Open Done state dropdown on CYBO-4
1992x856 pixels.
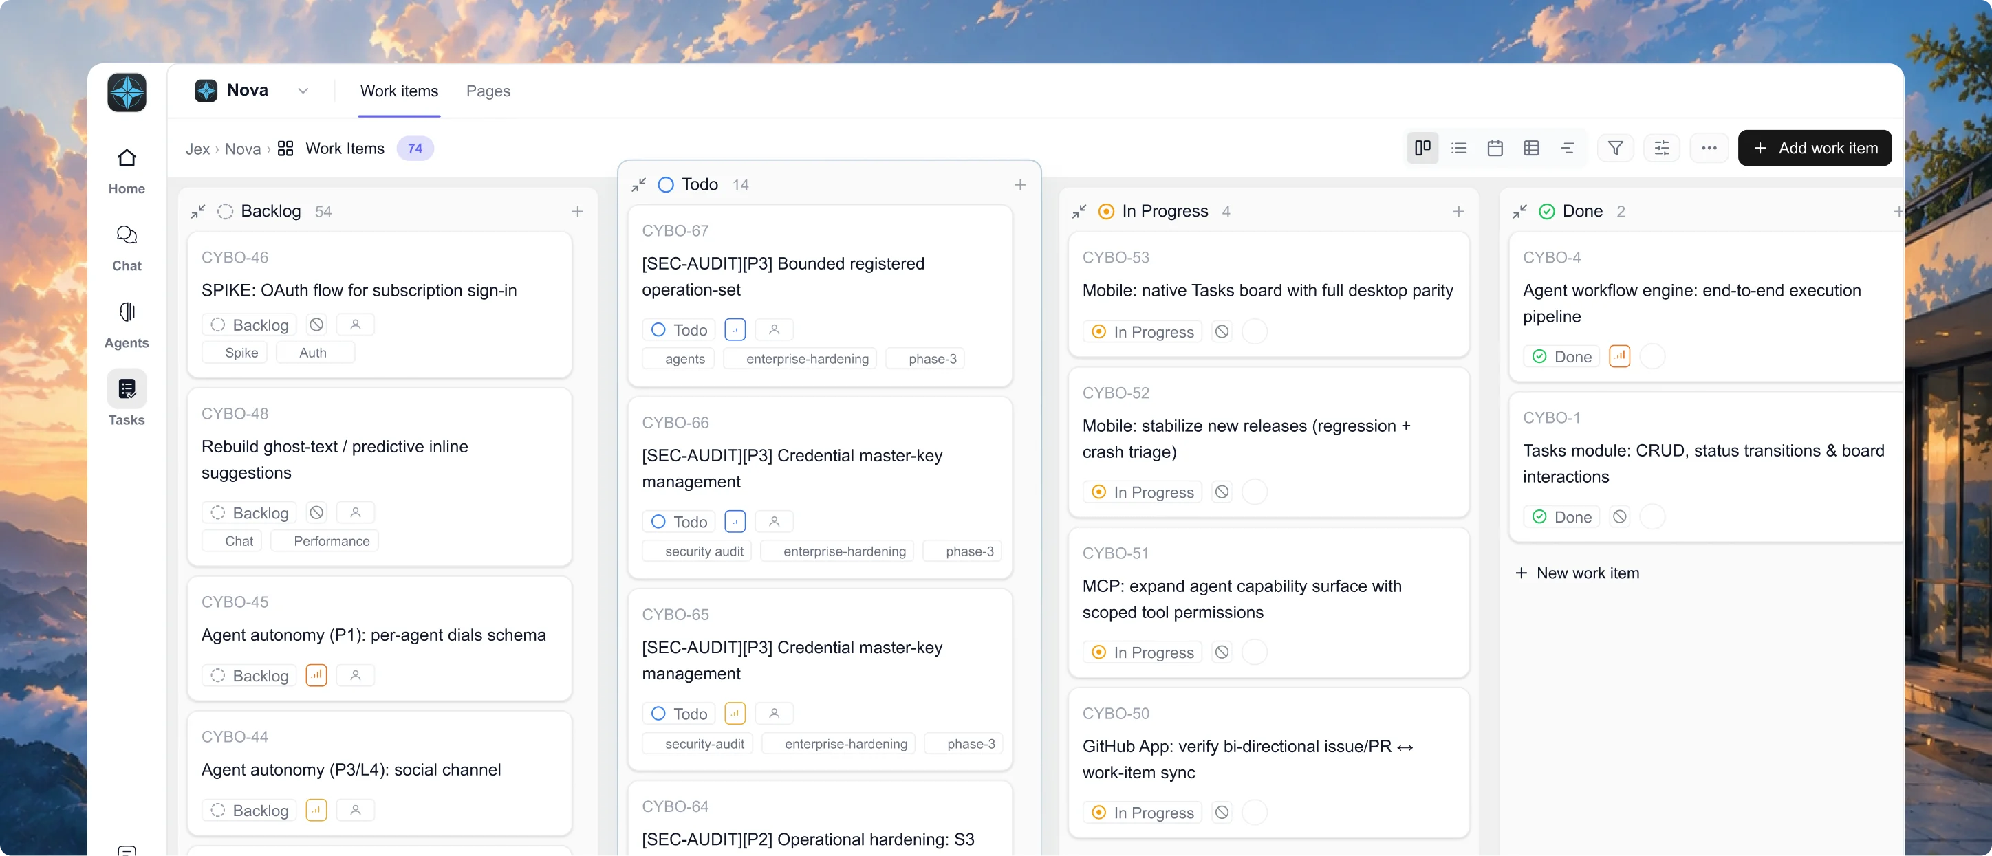point(1561,355)
